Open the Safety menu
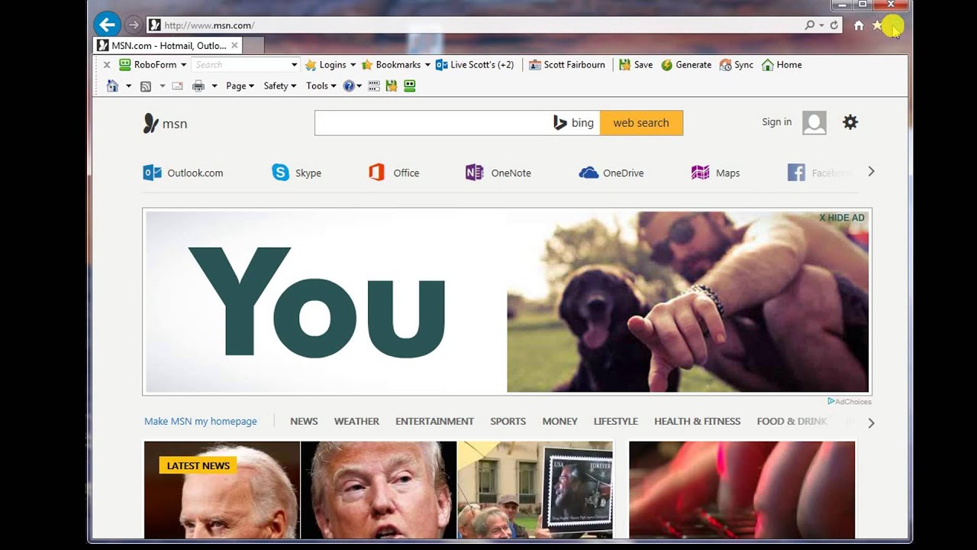The height and width of the screenshot is (550, 977). coord(279,86)
